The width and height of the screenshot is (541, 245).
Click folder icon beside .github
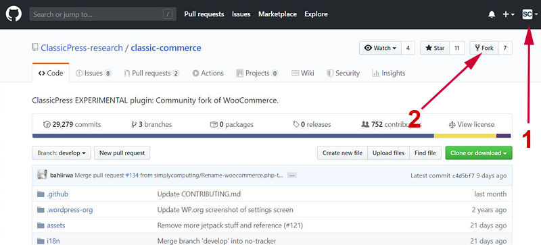point(41,194)
